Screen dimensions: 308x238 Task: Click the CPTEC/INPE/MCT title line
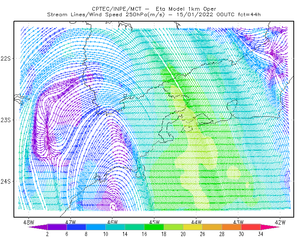[154, 9]
